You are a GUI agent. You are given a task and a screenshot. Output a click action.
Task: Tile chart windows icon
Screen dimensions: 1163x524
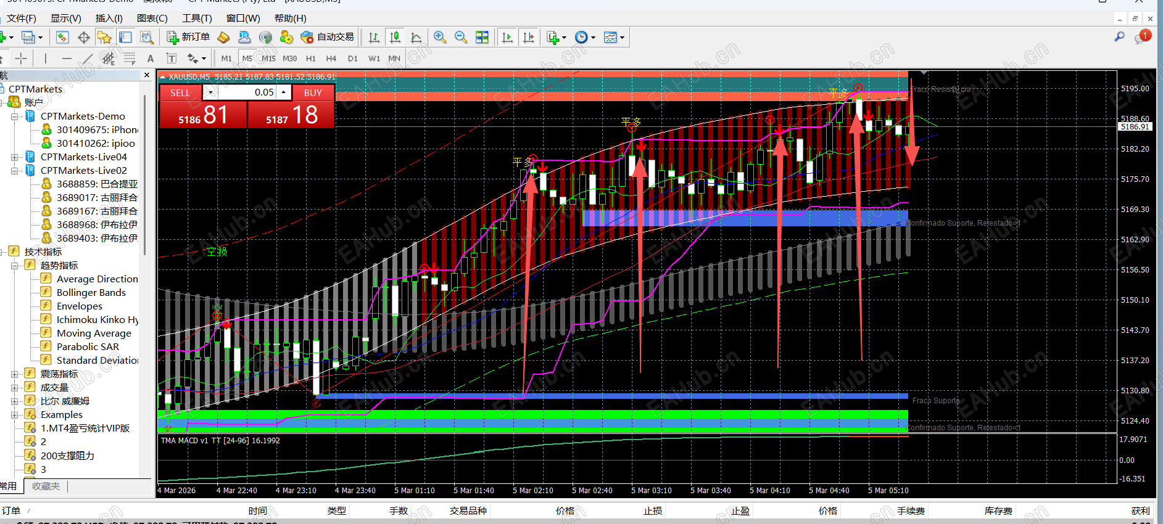(482, 38)
